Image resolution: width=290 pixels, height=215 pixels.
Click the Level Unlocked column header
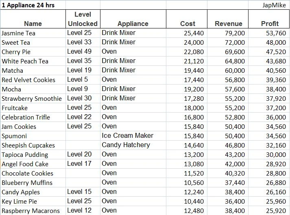click(x=83, y=19)
